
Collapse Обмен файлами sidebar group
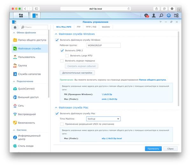(14, 33)
